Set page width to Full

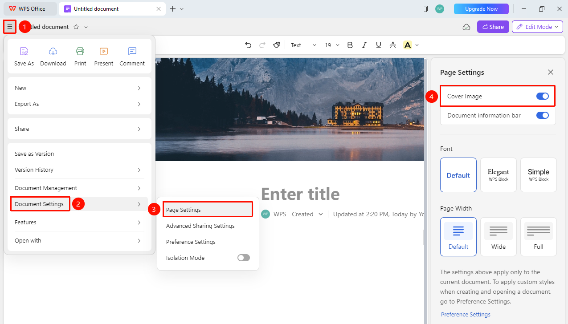pyautogui.click(x=539, y=237)
